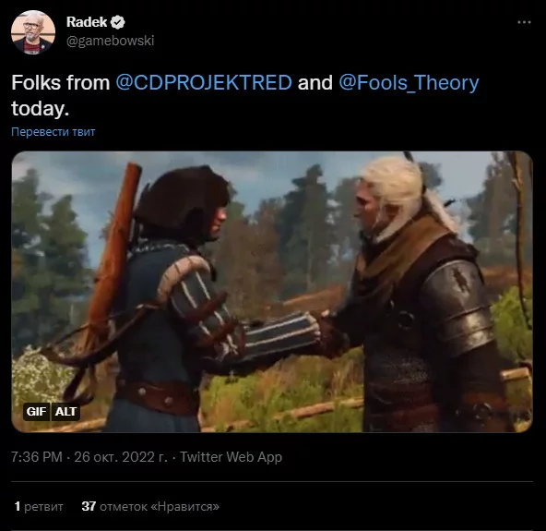Open the @Fools_Theory mention

[409, 82]
